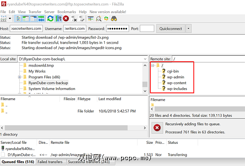The image size is (245, 166).
Task: Open the Site Manager dropdown arrow
Action: coord(10,19)
